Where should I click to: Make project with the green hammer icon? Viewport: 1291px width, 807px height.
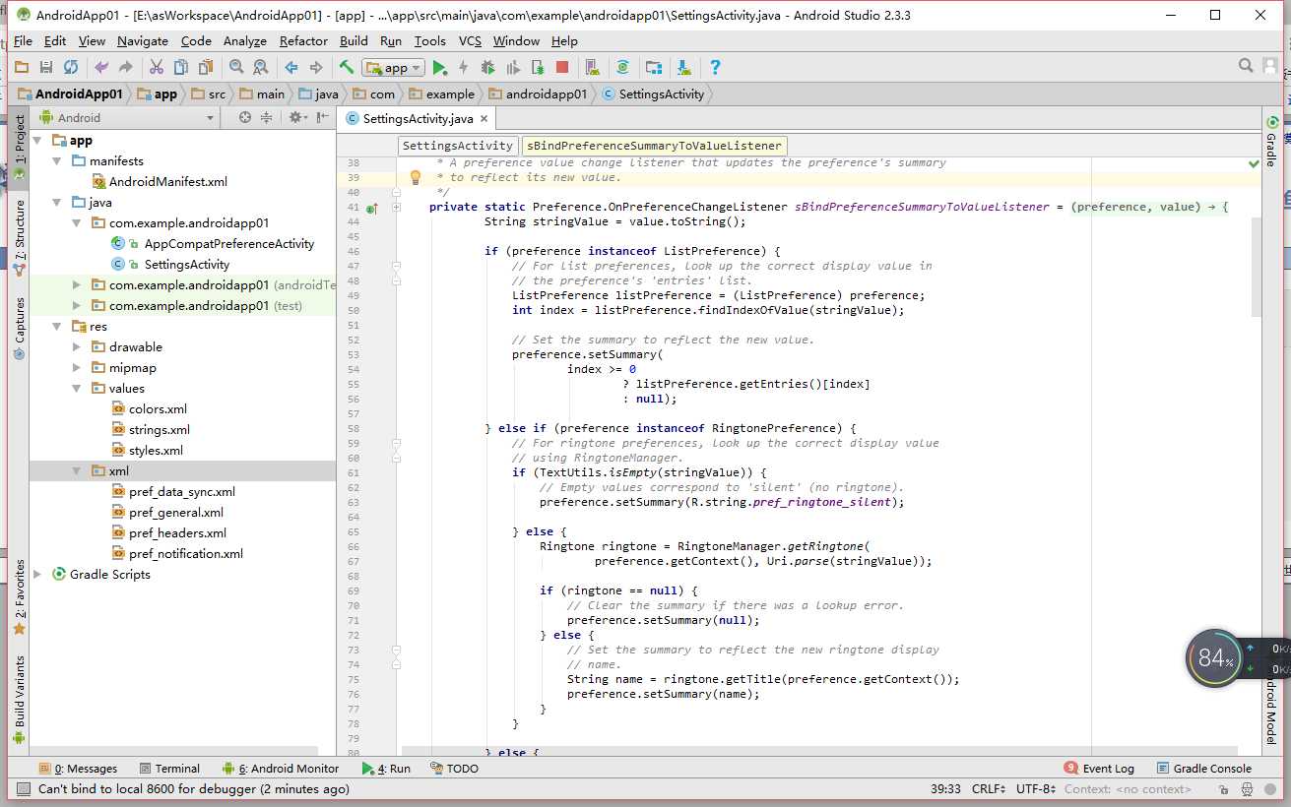(x=347, y=67)
